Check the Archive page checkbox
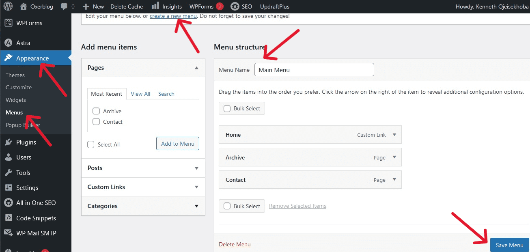 [96, 111]
